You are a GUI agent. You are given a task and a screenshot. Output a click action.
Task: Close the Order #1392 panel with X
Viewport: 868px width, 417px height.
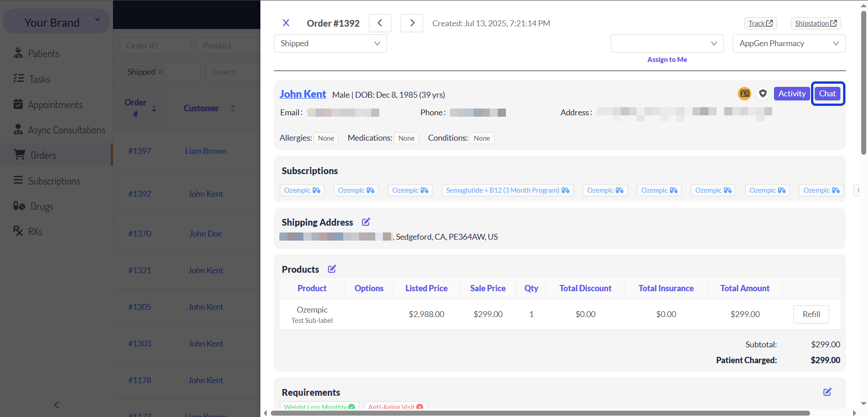coord(286,23)
